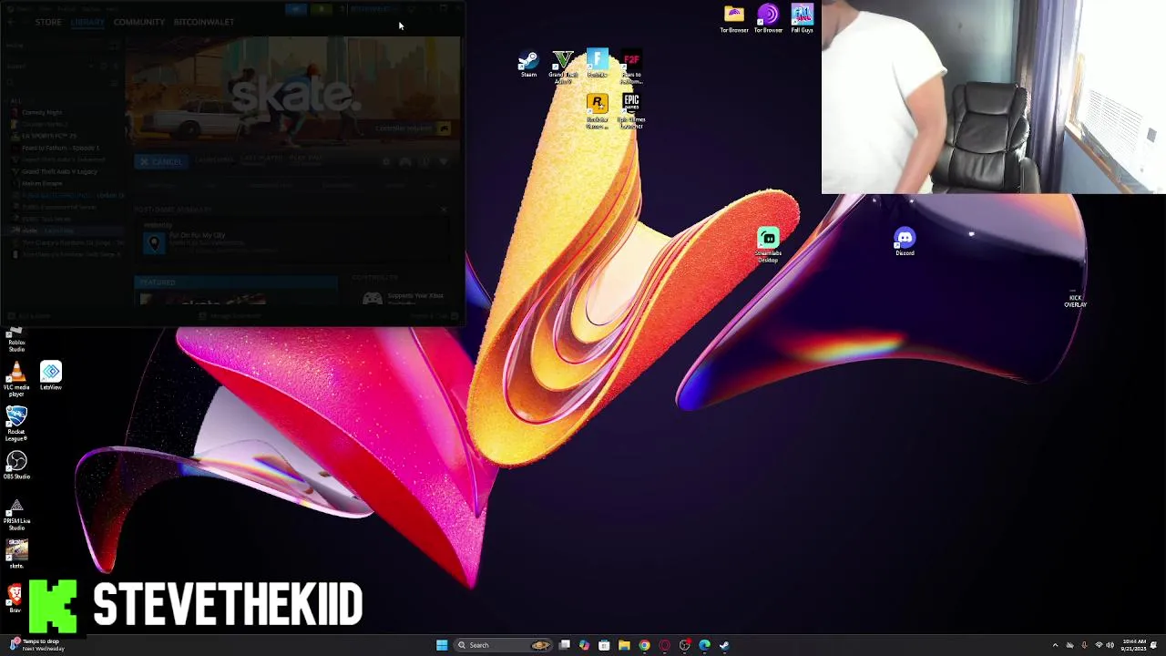1166x656 pixels.
Task: Open the BITCOINWALET profile tab in Steam
Action: click(204, 22)
